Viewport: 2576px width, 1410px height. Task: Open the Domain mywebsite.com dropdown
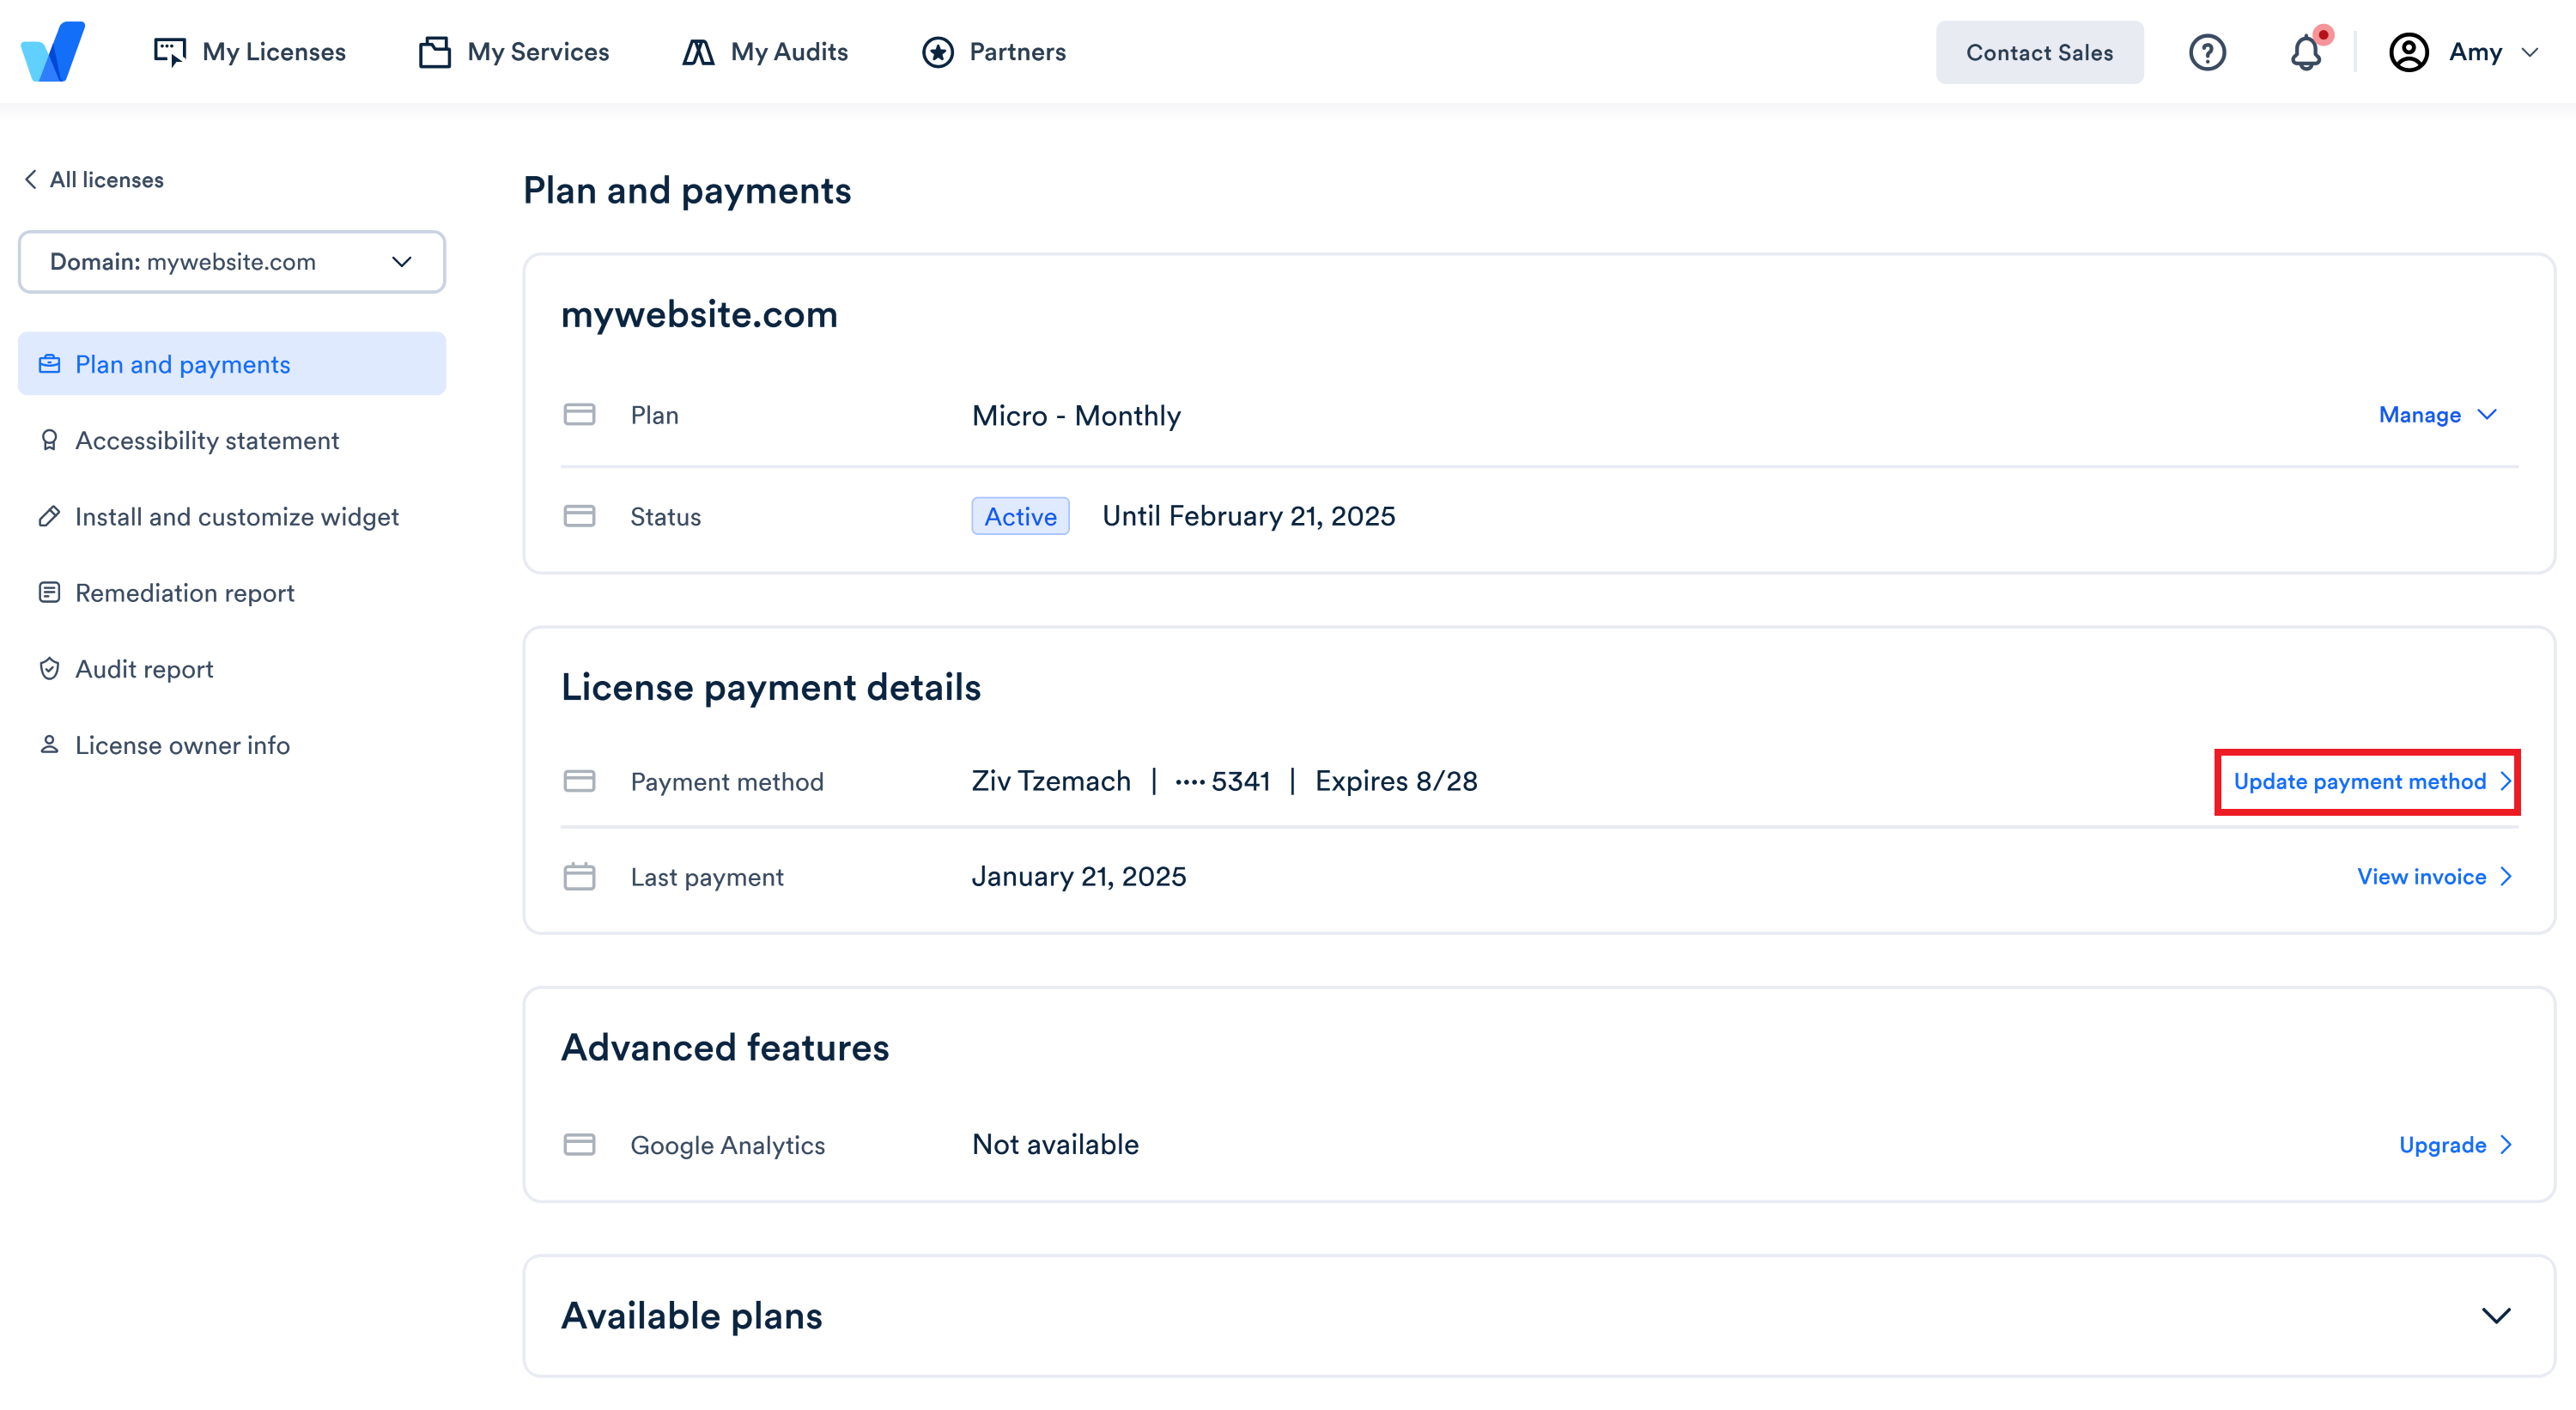[x=231, y=262]
